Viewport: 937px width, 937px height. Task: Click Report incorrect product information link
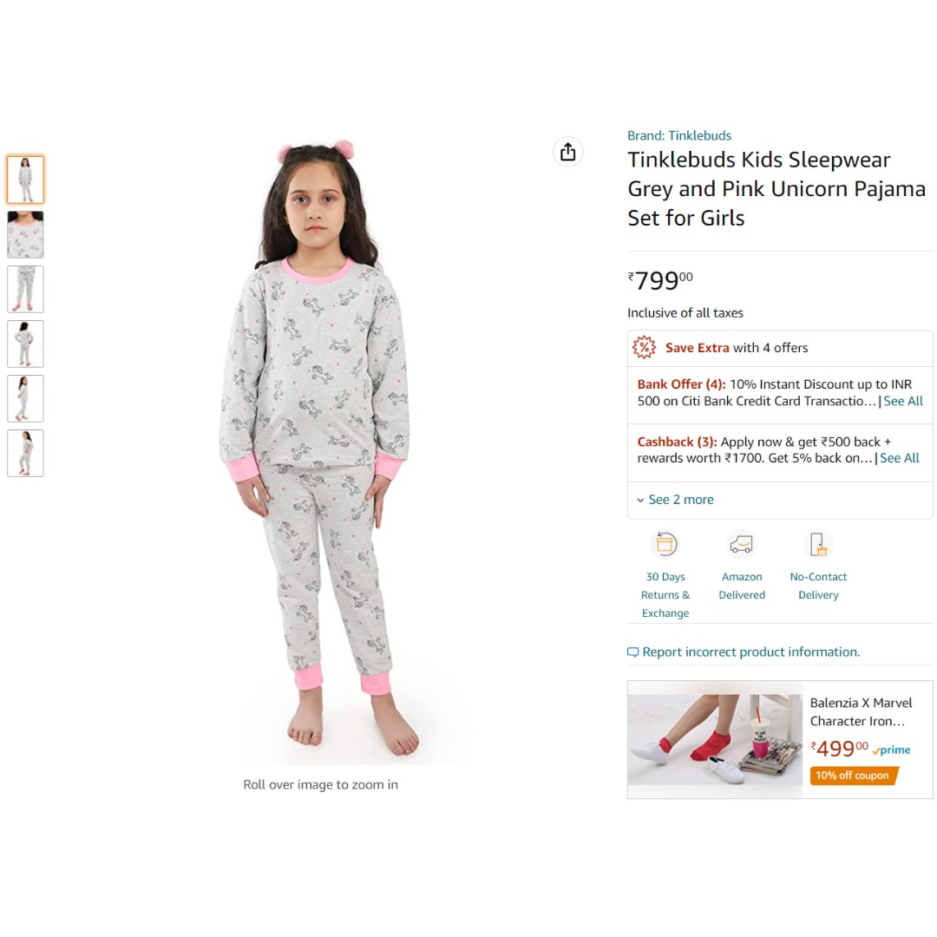pos(751,652)
